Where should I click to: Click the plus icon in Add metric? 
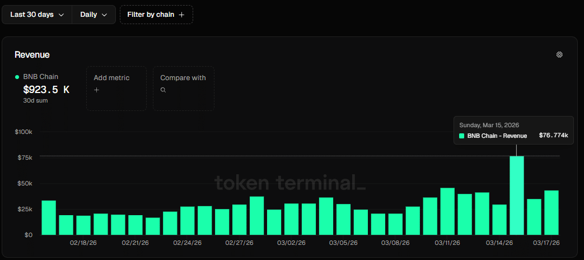[96, 90]
